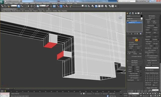The image size is (161, 97).
Task: Open the Material Editor
Action: click(106, 6)
